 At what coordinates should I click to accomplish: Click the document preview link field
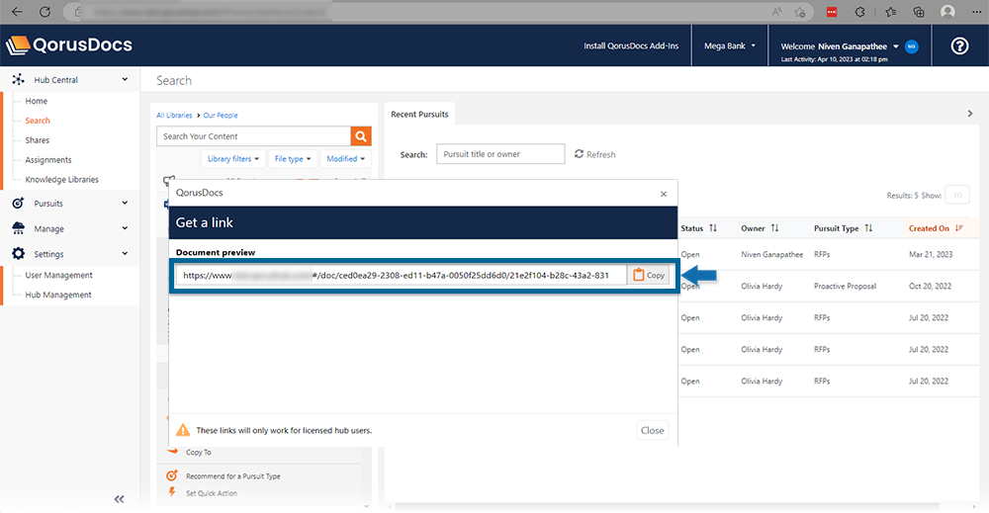click(402, 275)
